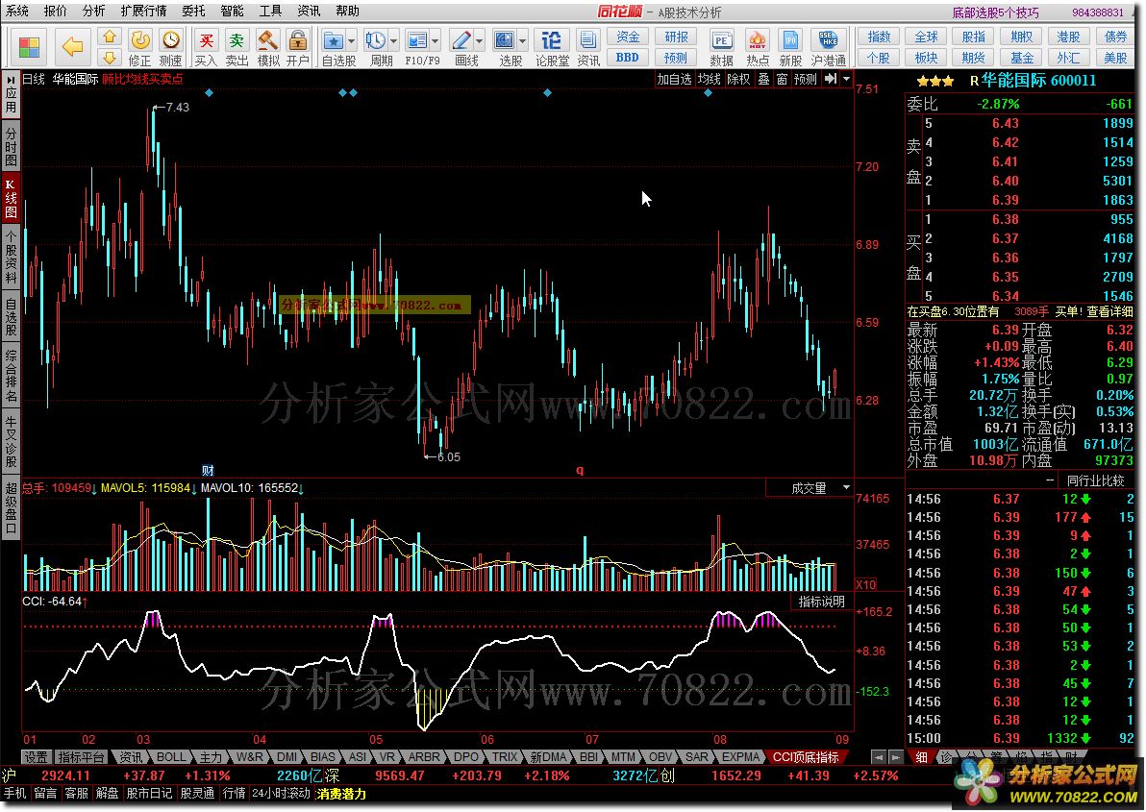
Task: Switch to 分时图 in left sidebar
Action: click(x=11, y=147)
